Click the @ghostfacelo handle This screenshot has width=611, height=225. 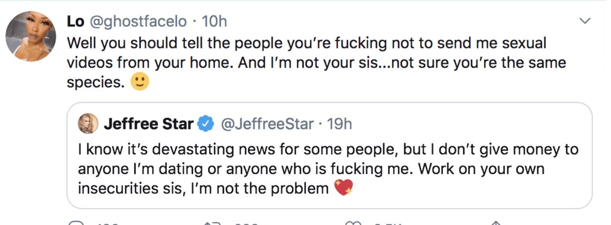(138, 21)
